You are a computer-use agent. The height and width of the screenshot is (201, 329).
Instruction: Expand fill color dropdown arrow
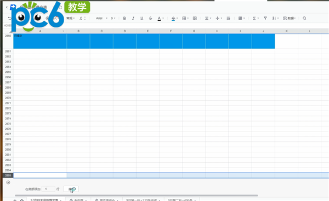click(177, 18)
